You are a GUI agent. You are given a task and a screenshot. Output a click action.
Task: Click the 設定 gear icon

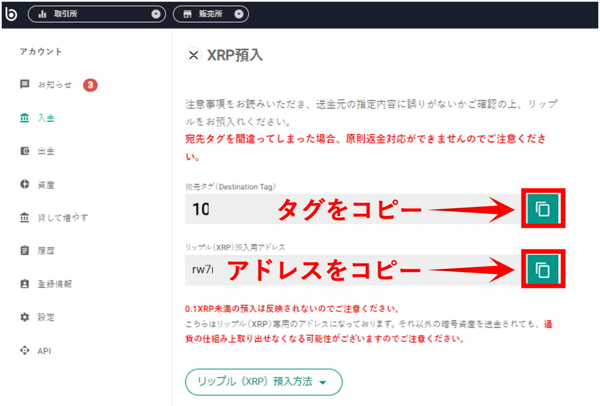pos(25,317)
